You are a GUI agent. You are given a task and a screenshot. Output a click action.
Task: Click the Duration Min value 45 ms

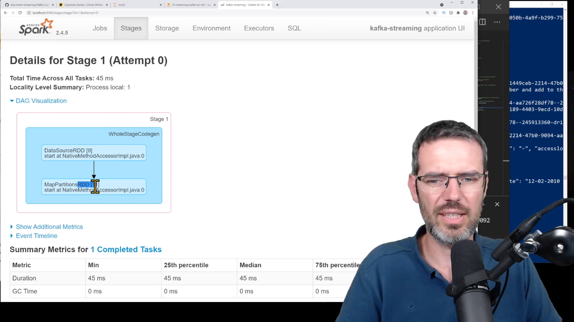click(97, 278)
